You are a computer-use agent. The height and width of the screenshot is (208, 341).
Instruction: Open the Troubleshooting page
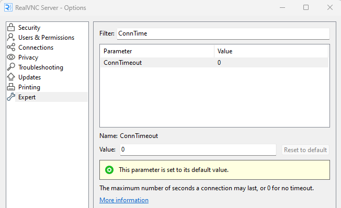click(x=41, y=67)
